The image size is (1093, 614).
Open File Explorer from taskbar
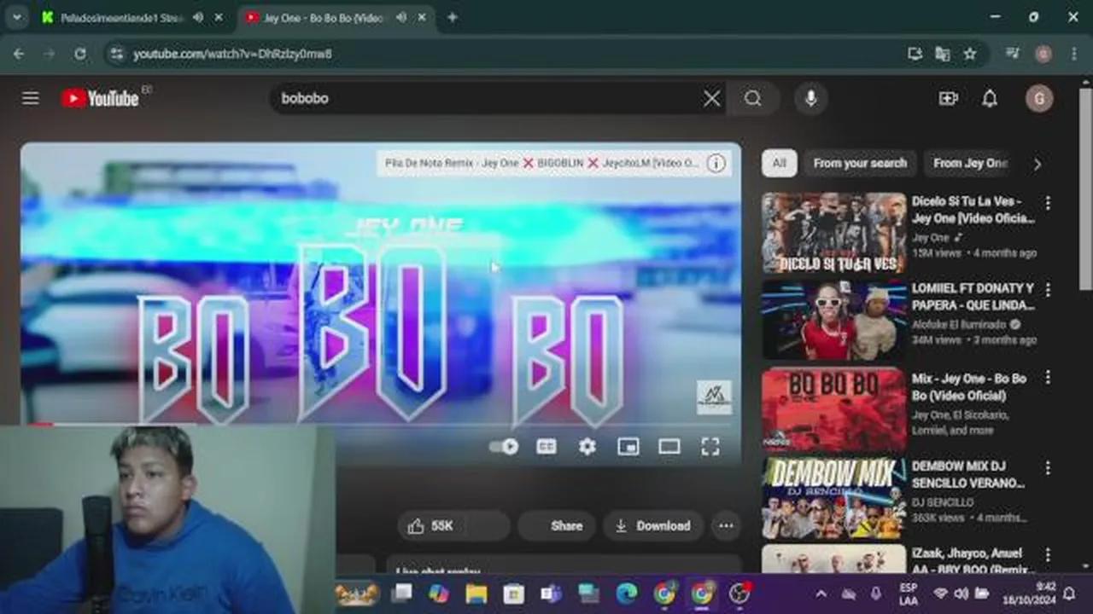476,594
